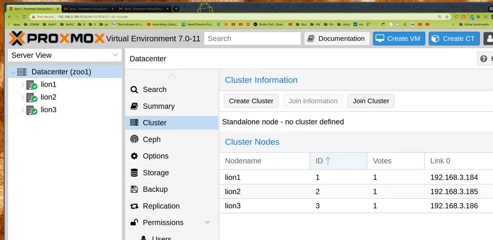Viewport: 493px width, 240px height.
Task: Click the help question mark icon
Action: [x=483, y=59]
